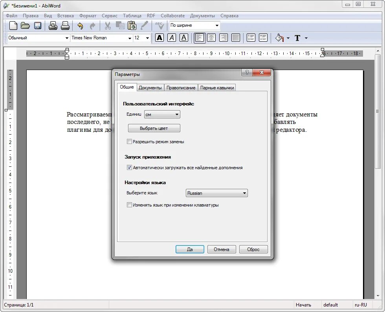Open the zoom dropdown 'По ширине'
Screen dimensions: 385x312
pos(194,25)
